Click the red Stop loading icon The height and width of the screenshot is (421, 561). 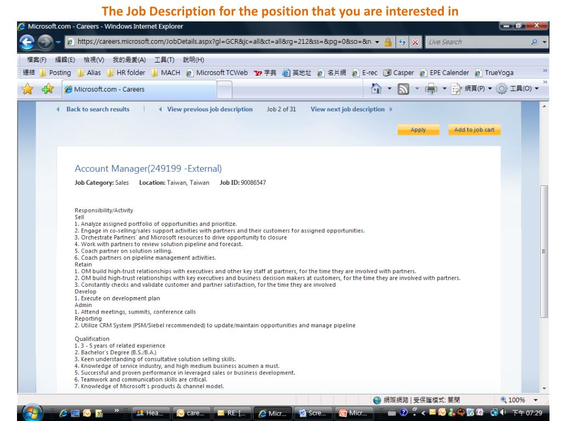coord(415,42)
